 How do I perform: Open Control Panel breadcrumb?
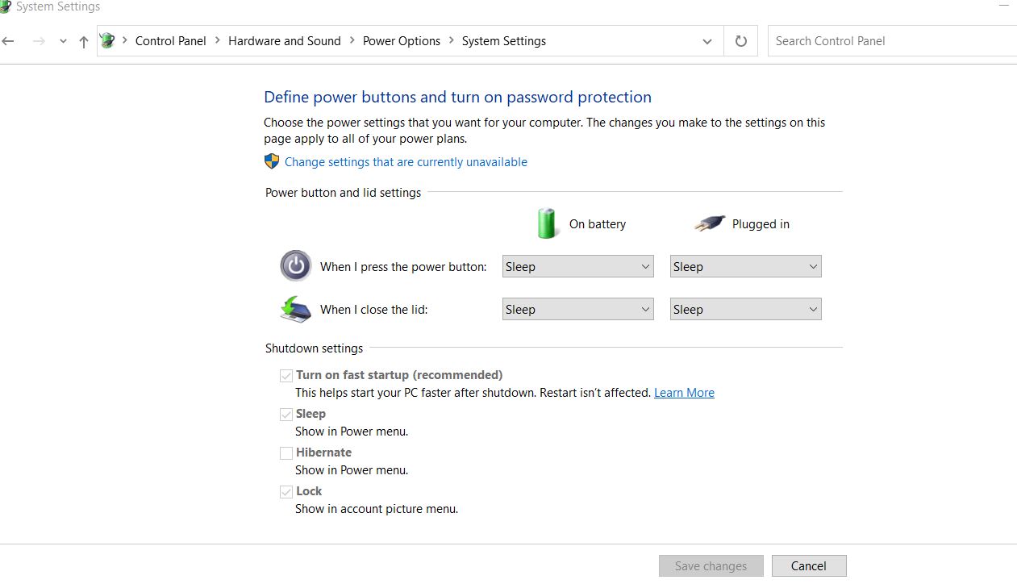coord(171,41)
